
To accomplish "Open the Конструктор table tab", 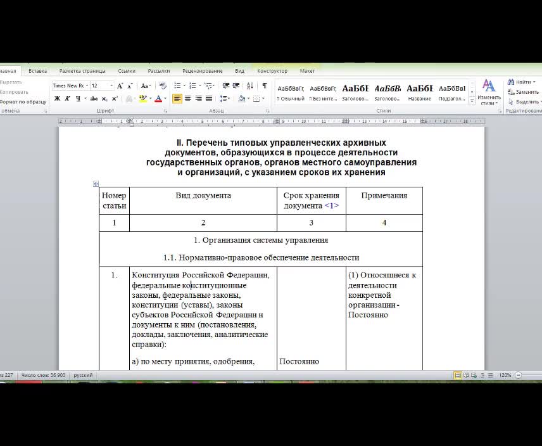I will tap(272, 71).
